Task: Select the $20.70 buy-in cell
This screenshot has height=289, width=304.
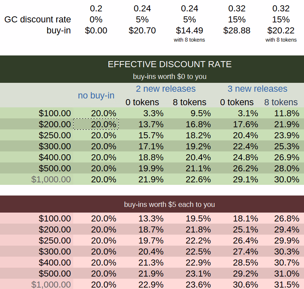Action: [142, 31]
